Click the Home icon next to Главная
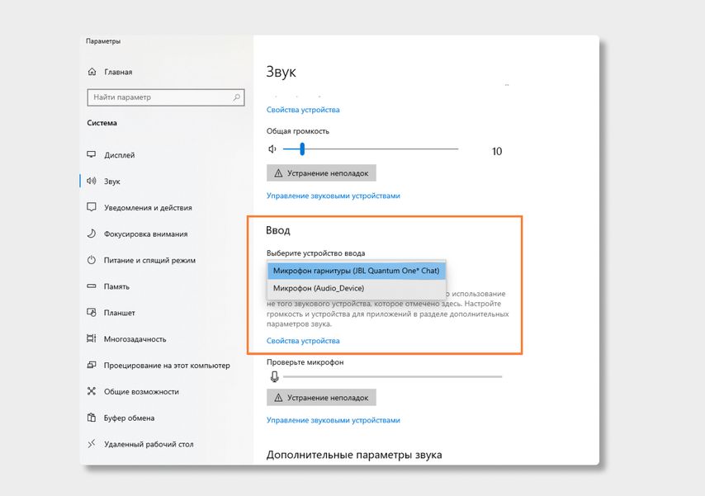This screenshot has height=496, width=705. pos(92,72)
